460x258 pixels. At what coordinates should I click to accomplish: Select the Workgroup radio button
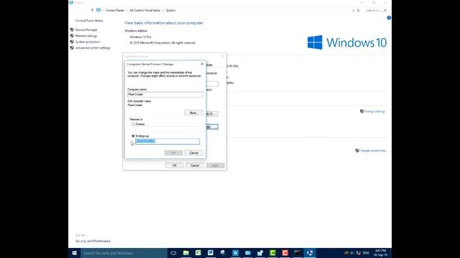[133, 136]
